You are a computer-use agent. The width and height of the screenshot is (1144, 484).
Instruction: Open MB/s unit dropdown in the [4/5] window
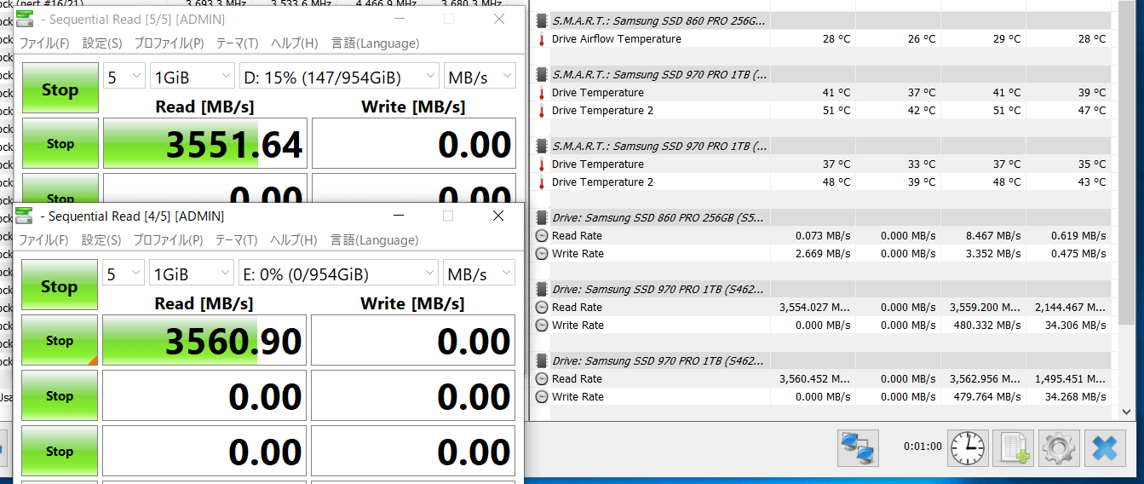479,274
